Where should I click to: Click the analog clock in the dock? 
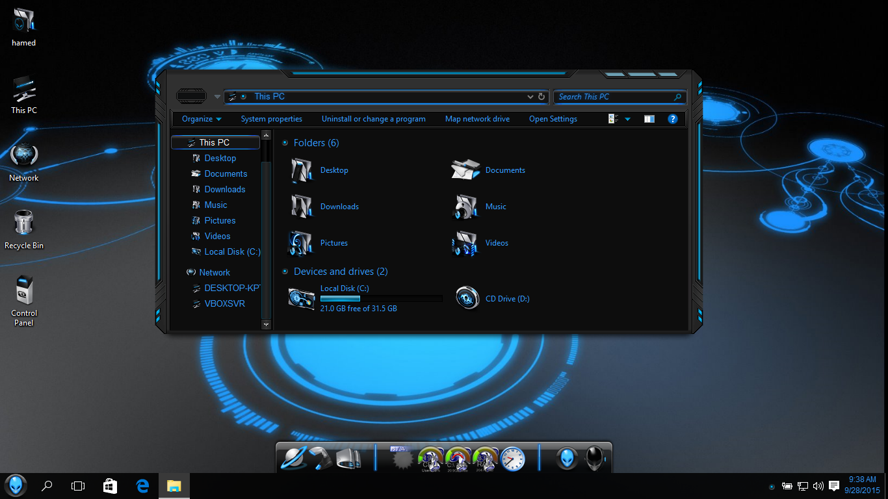pyautogui.click(x=512, y=459)
